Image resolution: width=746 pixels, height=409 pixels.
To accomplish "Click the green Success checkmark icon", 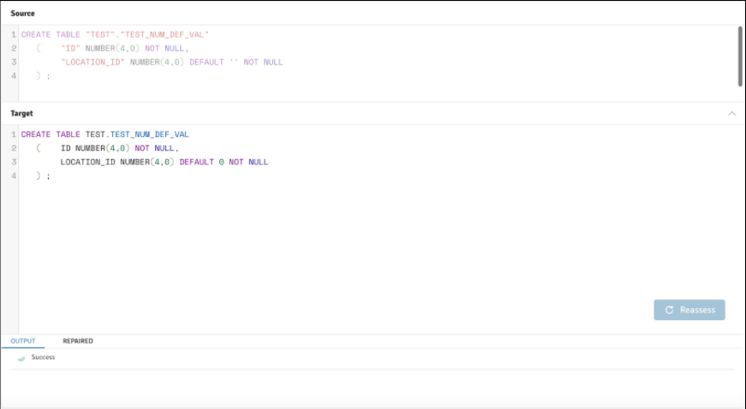I will pos(21,358).
